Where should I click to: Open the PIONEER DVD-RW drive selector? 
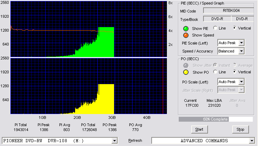60,141
